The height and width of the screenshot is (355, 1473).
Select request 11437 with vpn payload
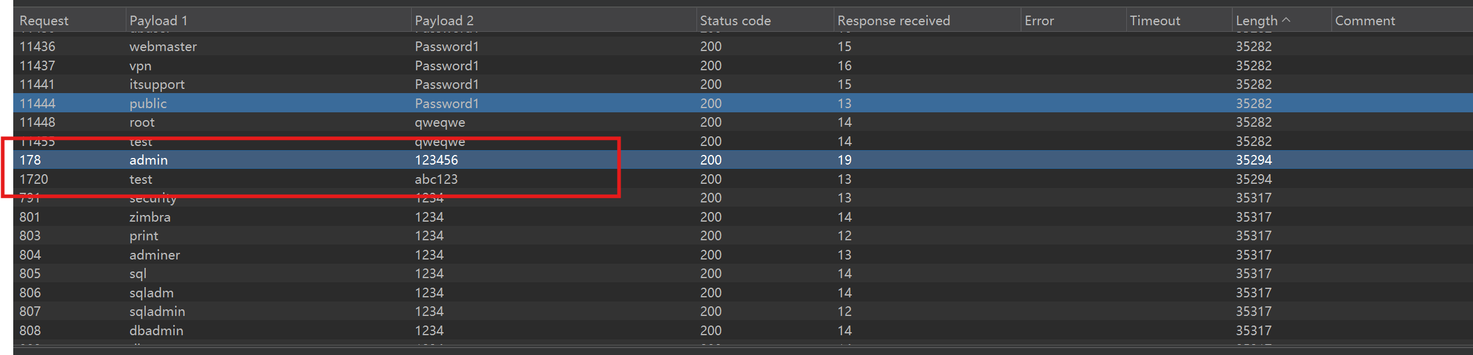[140, 65]
